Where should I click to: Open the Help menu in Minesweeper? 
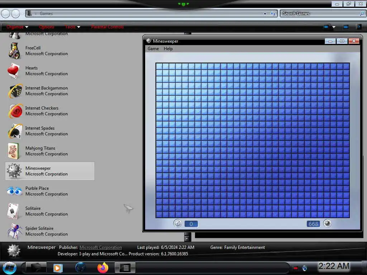(x=168, y=49)
